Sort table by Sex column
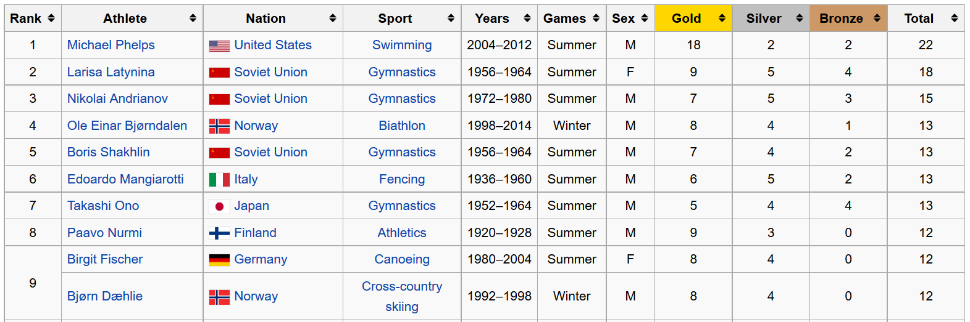The height and width of the screenshot is (322, 970). click(x=645, y=18)
